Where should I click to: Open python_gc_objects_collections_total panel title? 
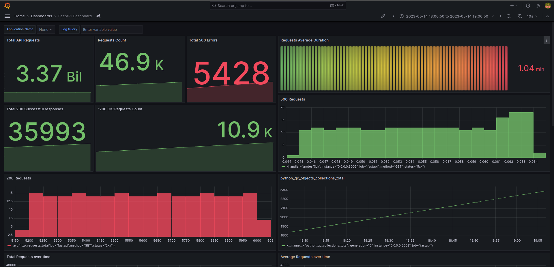(312, 178)
